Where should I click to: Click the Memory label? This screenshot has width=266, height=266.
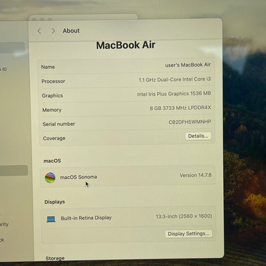tap(52, 110)
